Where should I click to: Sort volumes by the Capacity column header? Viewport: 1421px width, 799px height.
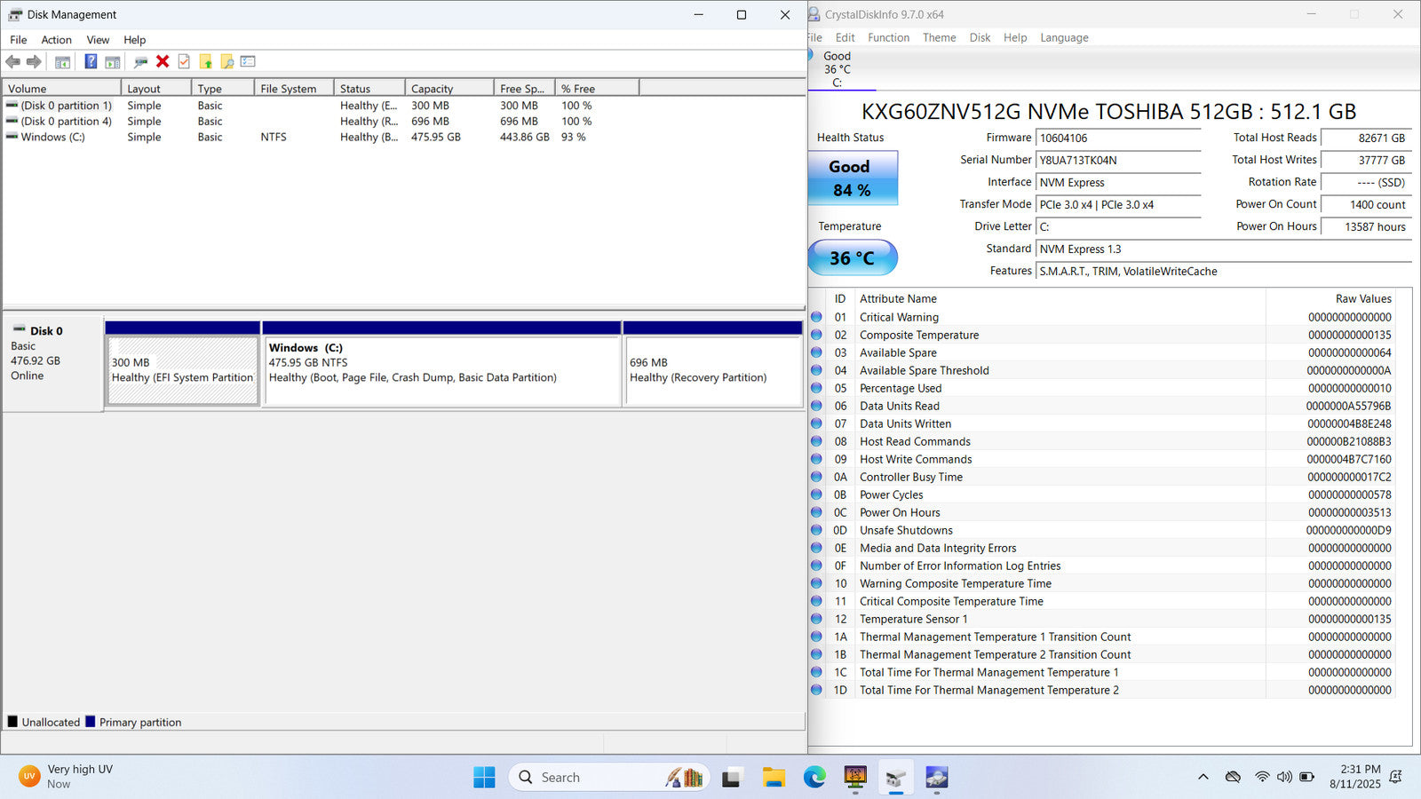point(433,89)
